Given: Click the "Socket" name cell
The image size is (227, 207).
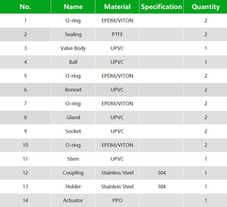Looking at the screenshot, I should pyautogui.click(x=73, y=131).
